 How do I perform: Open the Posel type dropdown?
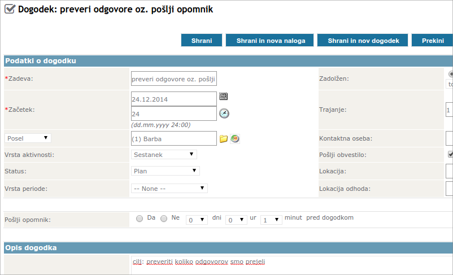(28, 138)
